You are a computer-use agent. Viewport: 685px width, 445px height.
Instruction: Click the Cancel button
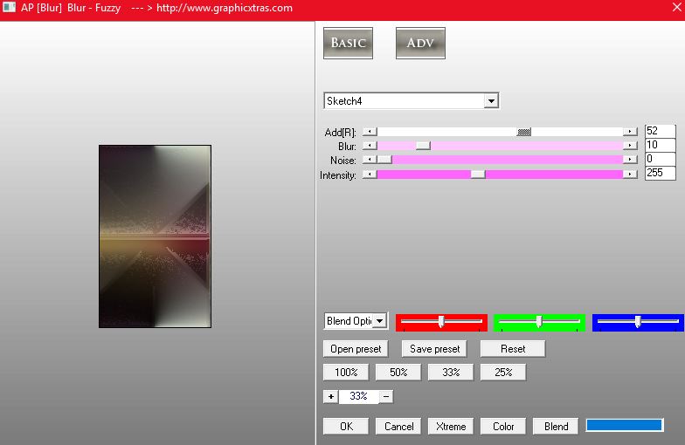click(x=398, y=426)
